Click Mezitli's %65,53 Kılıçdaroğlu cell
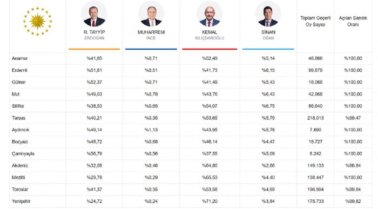This screenshot has width=378, height=209. click(210, 178)
